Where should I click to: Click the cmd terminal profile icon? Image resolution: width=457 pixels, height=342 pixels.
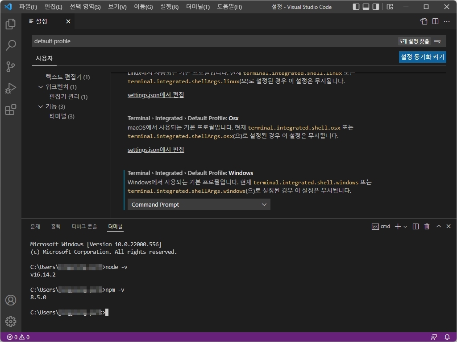coord(381,227)
